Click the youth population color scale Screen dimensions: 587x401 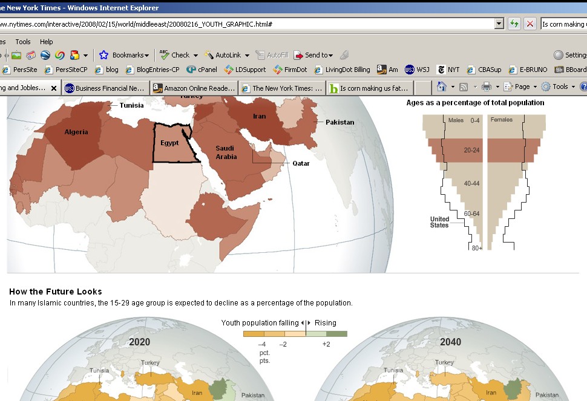tap(295, 333)
